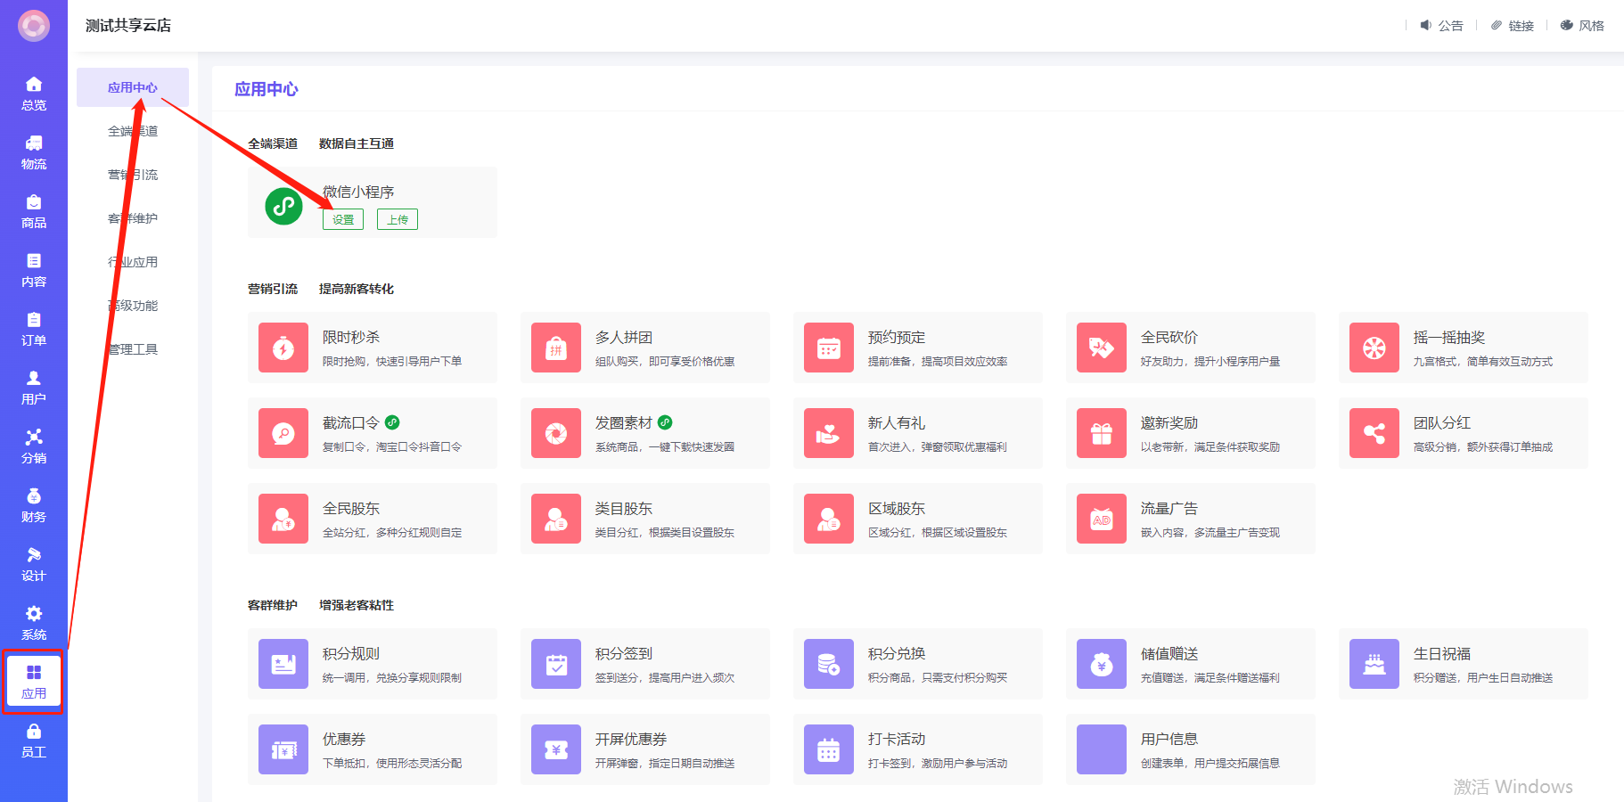The height and width of the screenshot is (802, 1624).
Task: Open 高级功能 submenu item
Action: point(133,306)
